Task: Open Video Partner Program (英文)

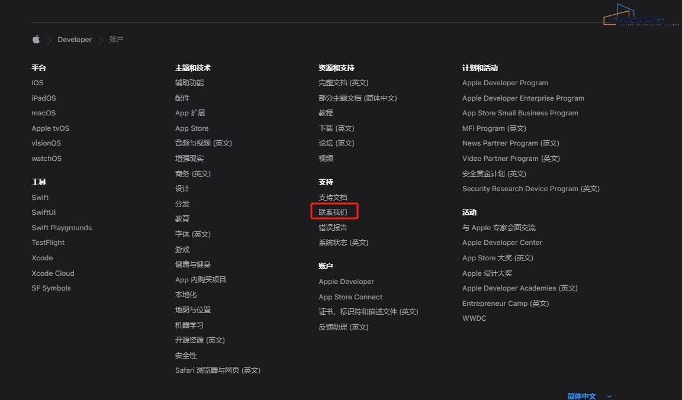Action: coord(511,158)
